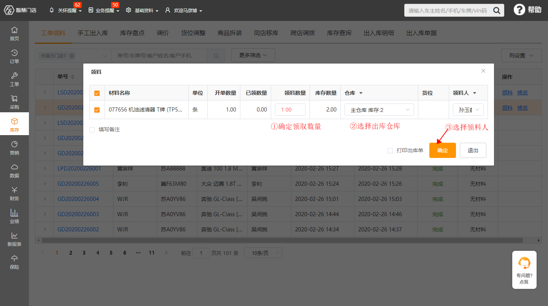Open the 关怀提醒 dropdown menu
This screenshot has height=306, width=548.
click(65, 11)
